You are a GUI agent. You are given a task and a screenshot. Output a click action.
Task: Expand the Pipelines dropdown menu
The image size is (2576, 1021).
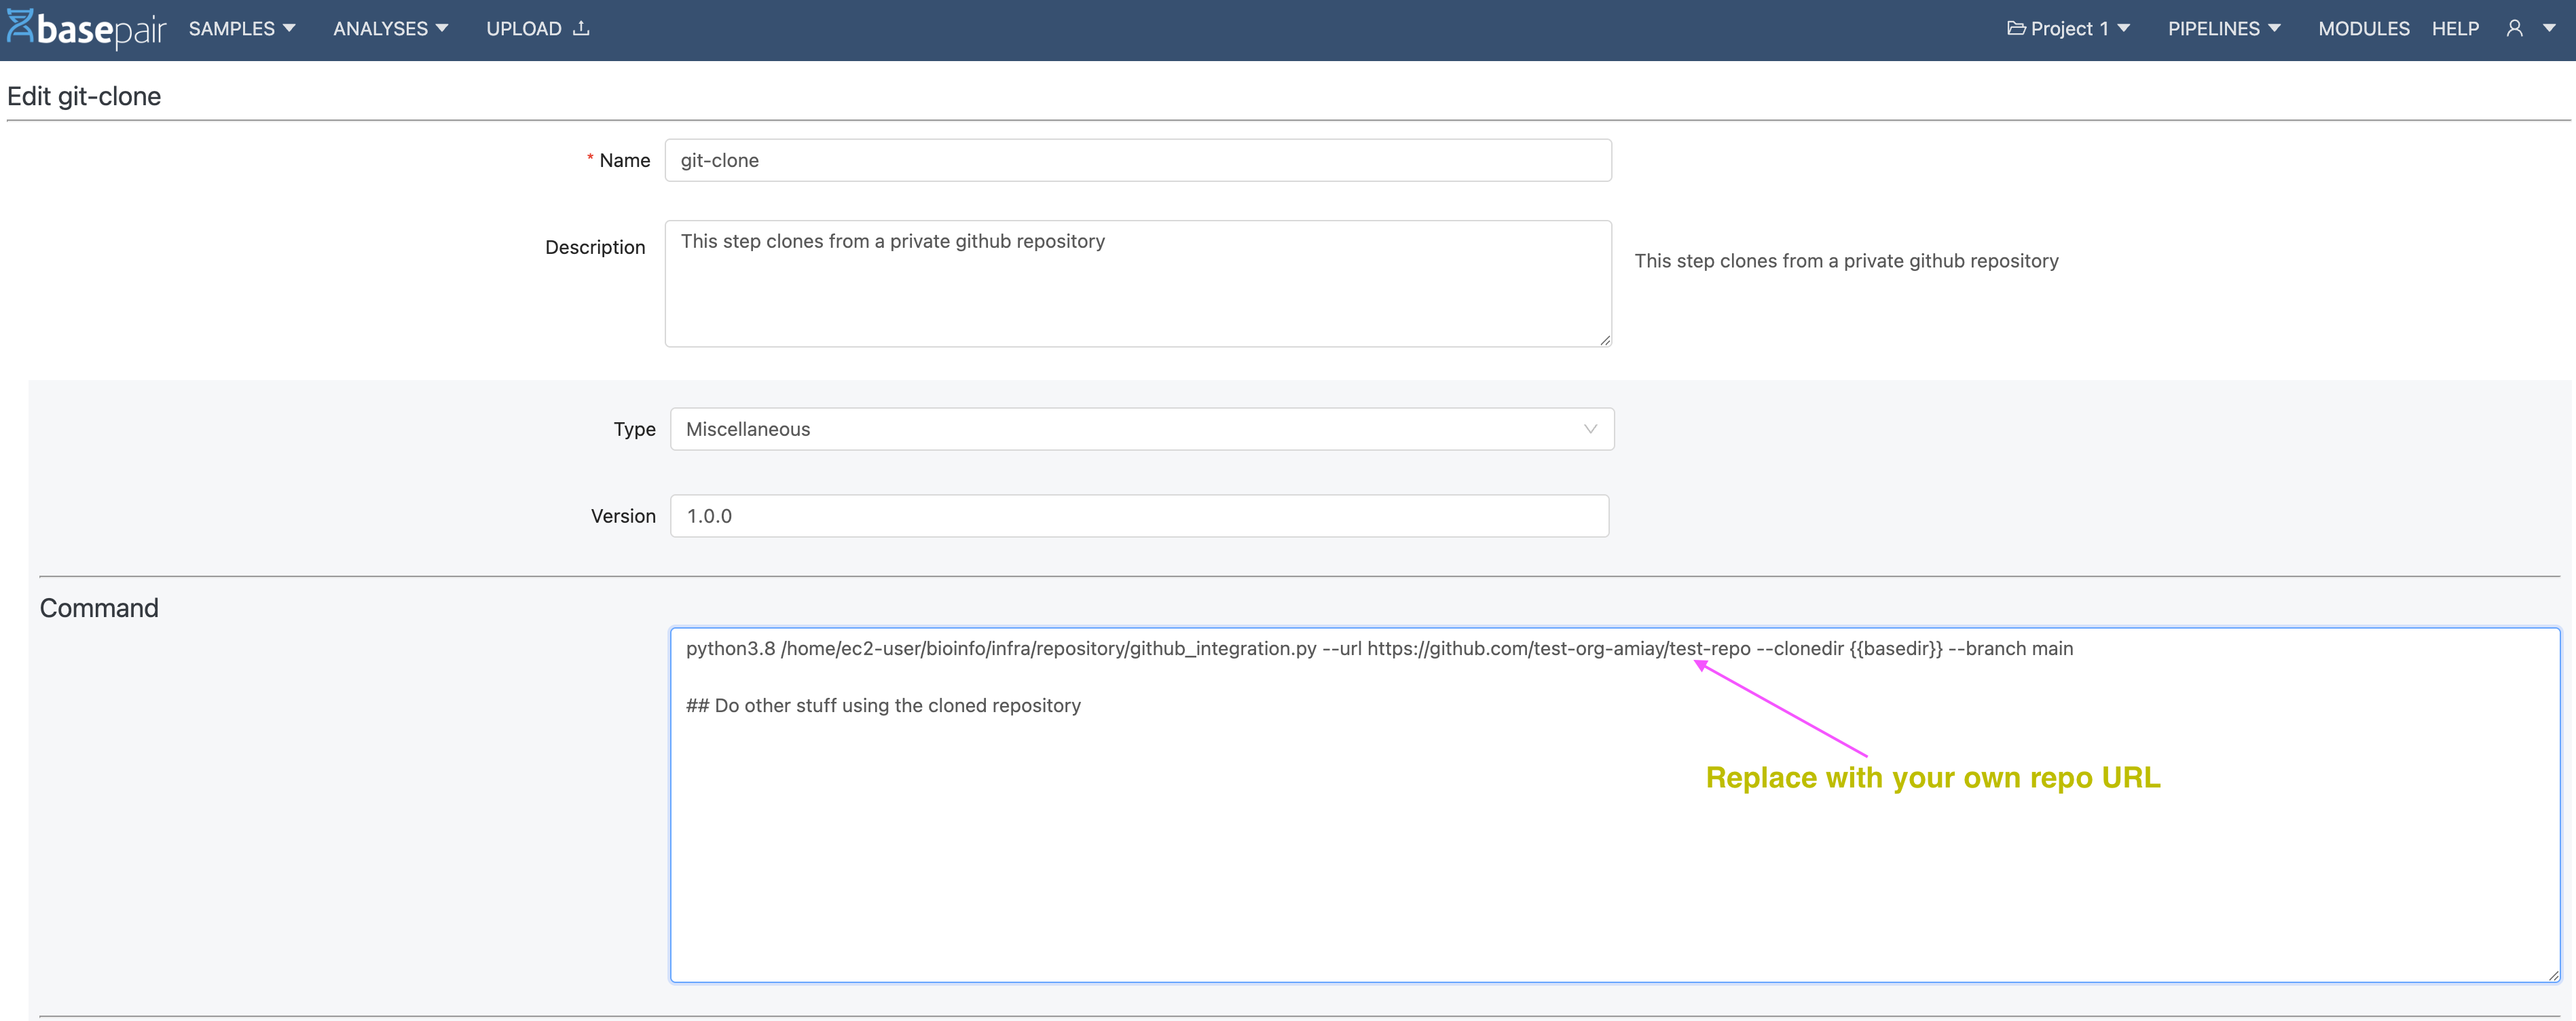2223,28
